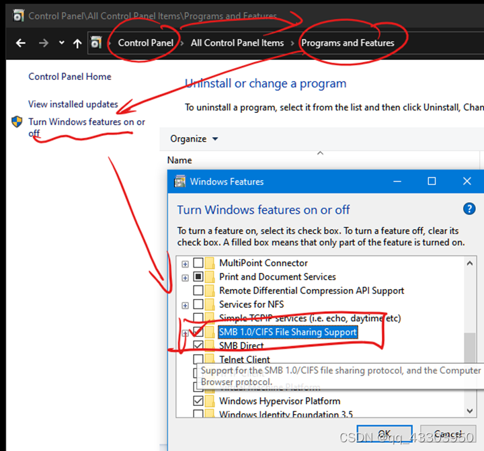Image resolution: width=484 pixels, height=451 pixels.
Task: Toggle the SMB 1.0/CIFS File Sharing Support checkbox
Action: (x=198, y=332)
